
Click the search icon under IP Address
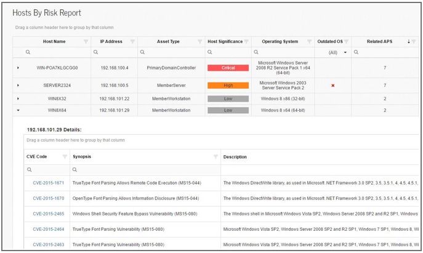pos(95,52)
